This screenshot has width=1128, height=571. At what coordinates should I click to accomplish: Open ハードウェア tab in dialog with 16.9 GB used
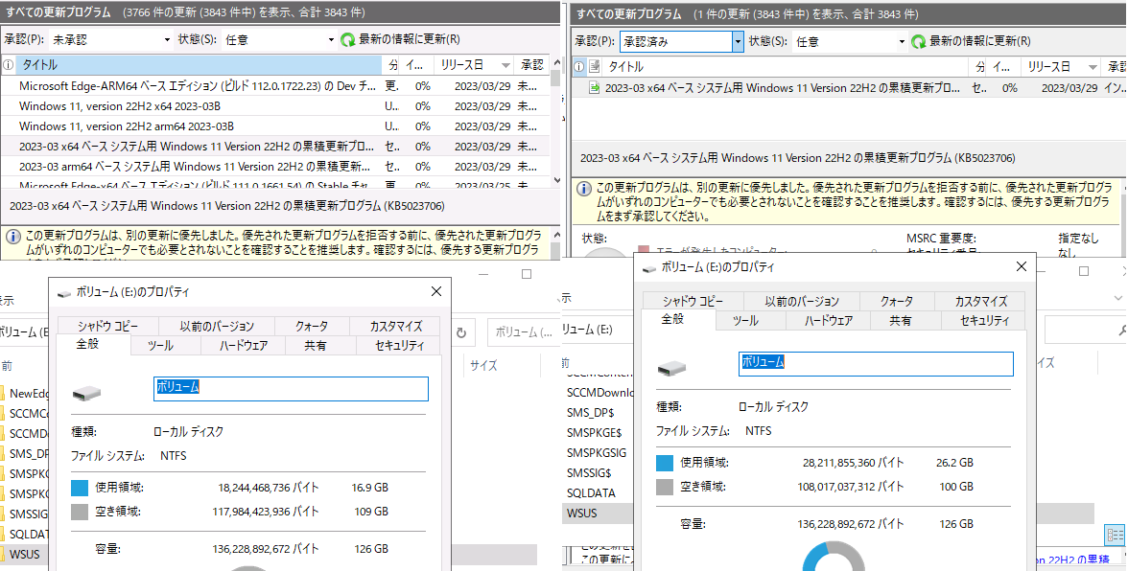tap(244, 346)
